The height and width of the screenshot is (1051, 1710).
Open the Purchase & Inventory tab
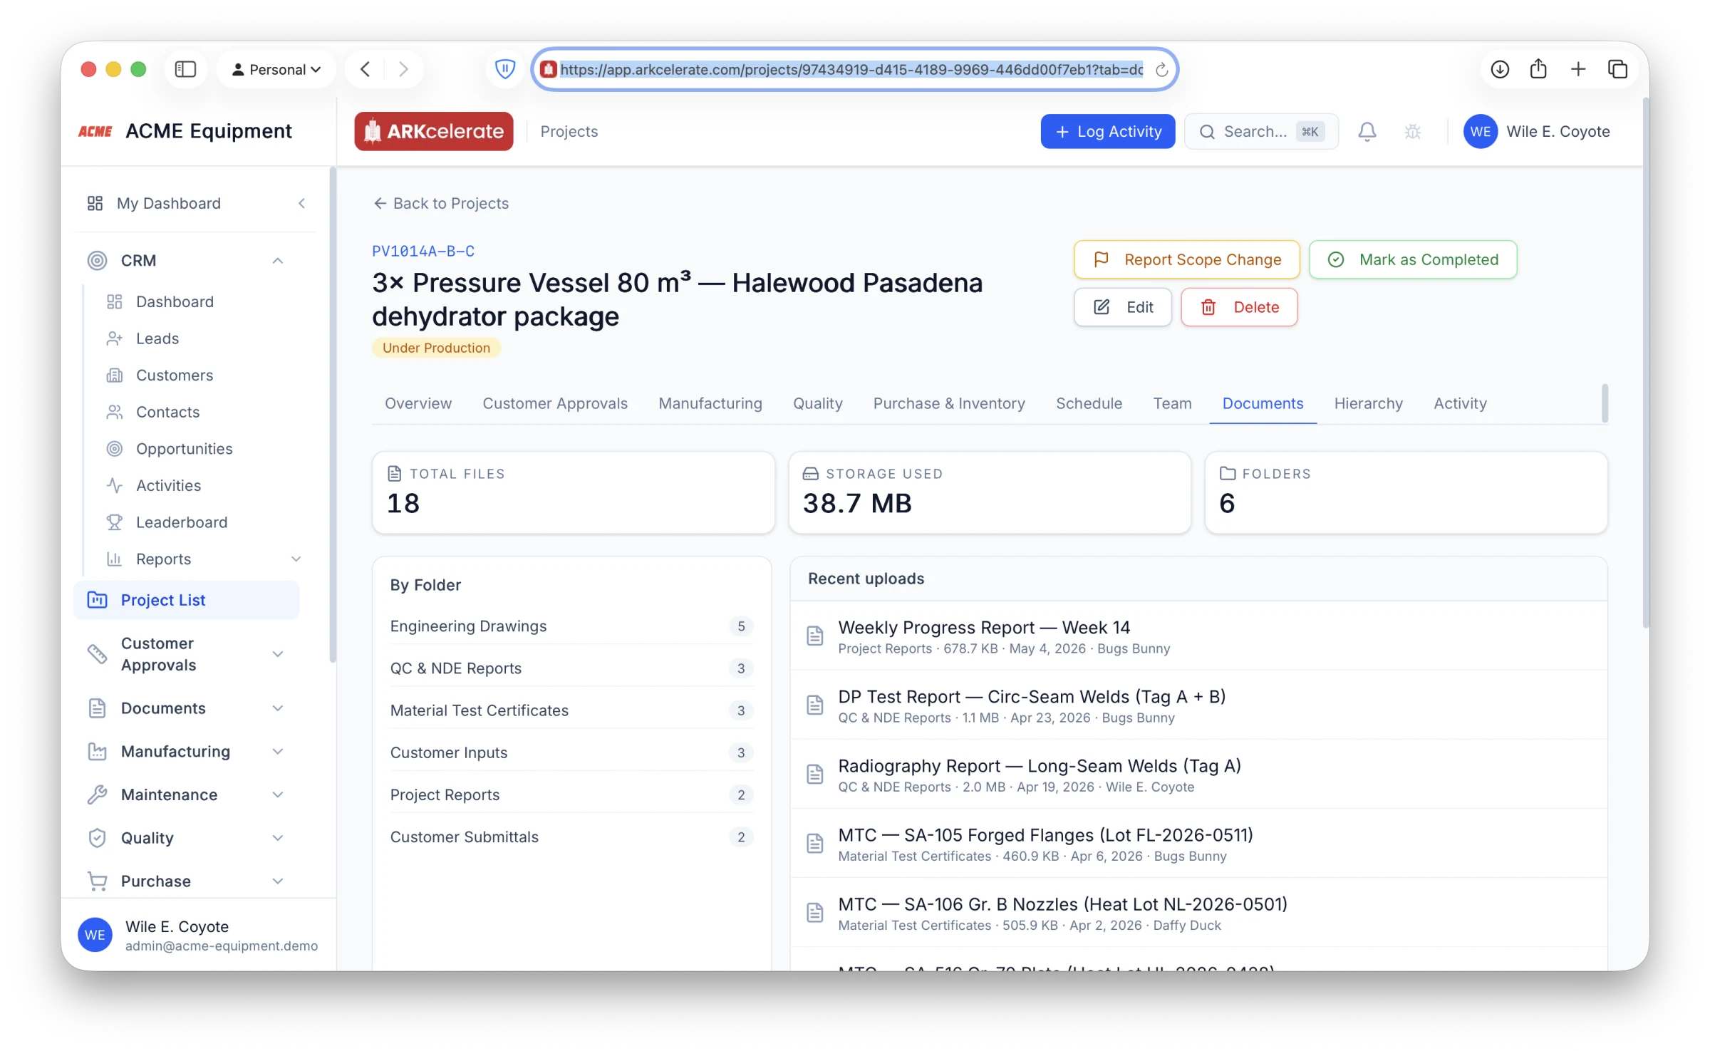[949, 404]
